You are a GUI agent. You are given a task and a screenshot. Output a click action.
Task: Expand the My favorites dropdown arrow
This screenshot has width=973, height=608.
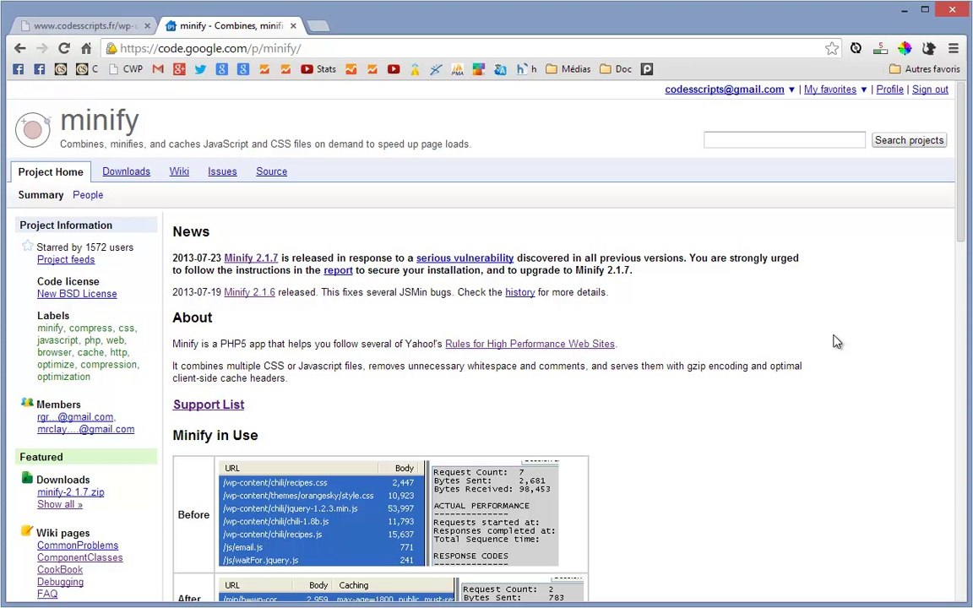pos(863,90)
